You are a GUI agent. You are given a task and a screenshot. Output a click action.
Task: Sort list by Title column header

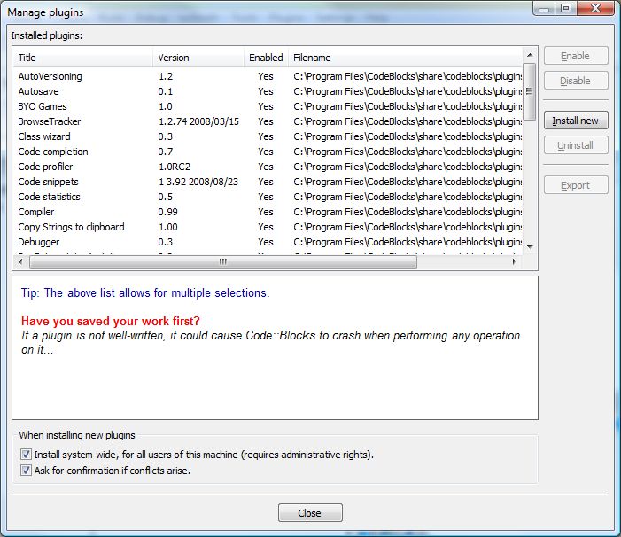[x=80, y=58]
